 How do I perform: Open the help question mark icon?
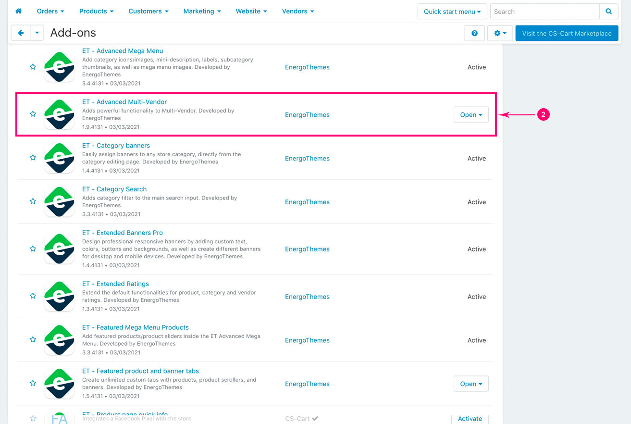pyautogui.click(x=474, y=33)
